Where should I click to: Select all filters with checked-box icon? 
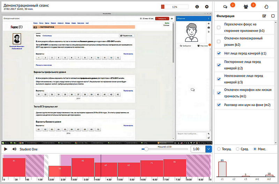[264, 16]
